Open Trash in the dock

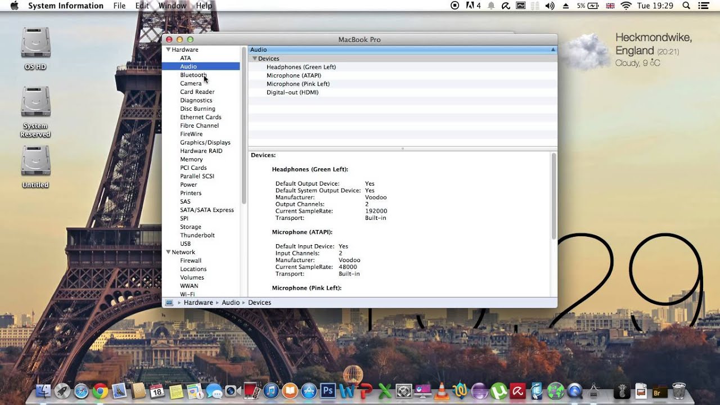679,391
